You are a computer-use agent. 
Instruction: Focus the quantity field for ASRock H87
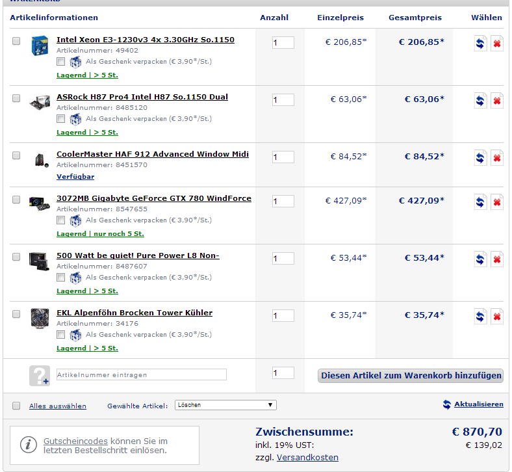283,99
